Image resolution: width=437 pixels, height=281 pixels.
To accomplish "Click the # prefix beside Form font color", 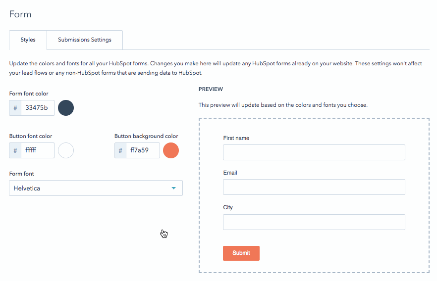I will coord(15,108).
